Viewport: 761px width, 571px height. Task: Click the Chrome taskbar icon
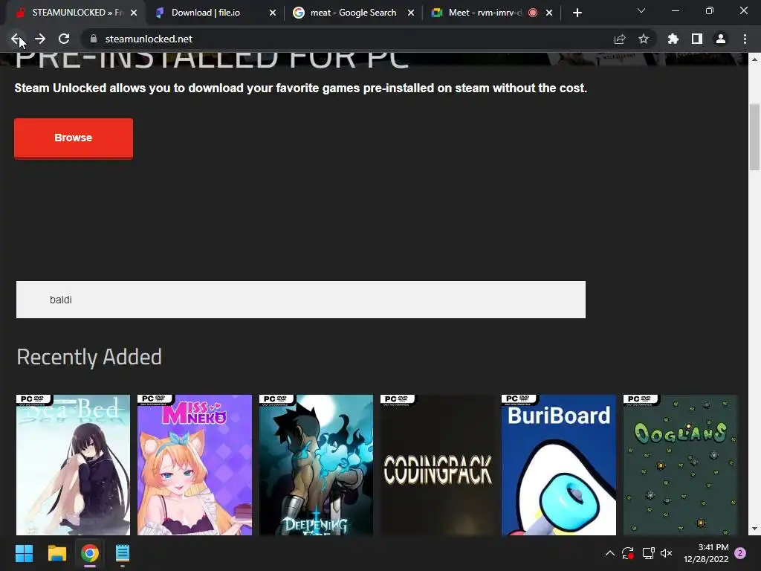[x=90, y=553]
